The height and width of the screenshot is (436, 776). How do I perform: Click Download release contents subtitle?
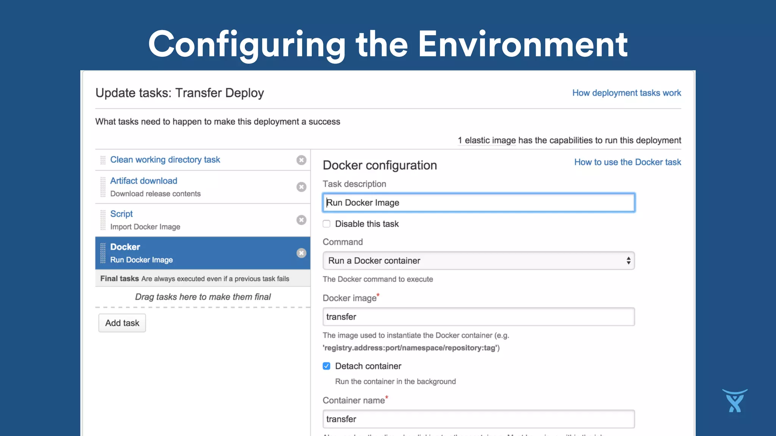click(x=155, y=194)
